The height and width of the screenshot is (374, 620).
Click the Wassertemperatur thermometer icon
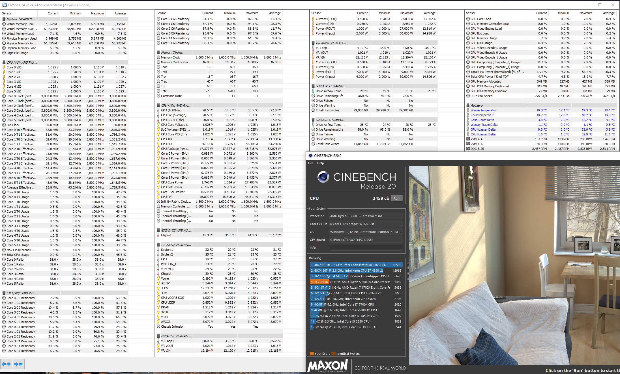pyautogui.click(x=468, y=110)
